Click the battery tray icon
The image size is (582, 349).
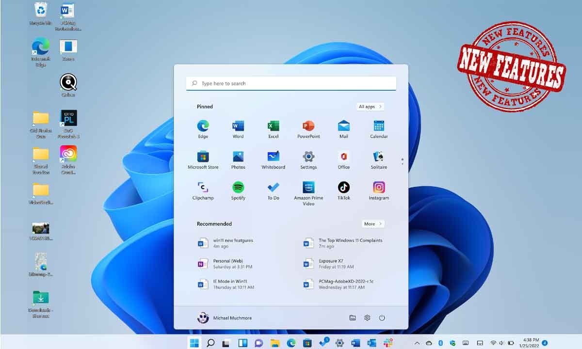pos(511,343)
